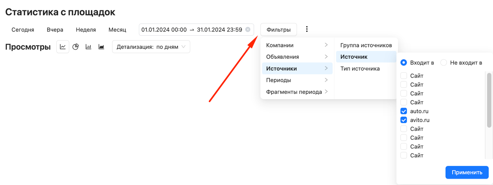Screen dimensions: 493x185
Task: Open the "Объявления" filter entry
Action: pyautogui.click(x=297, y=57)
